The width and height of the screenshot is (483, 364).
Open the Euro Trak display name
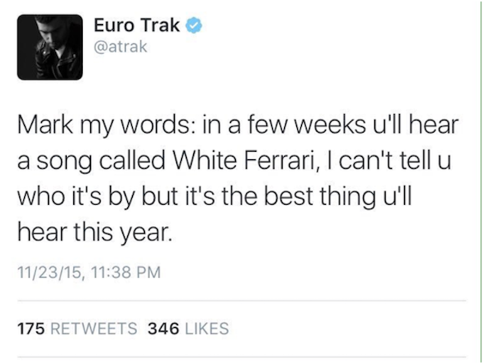point(137,25)
